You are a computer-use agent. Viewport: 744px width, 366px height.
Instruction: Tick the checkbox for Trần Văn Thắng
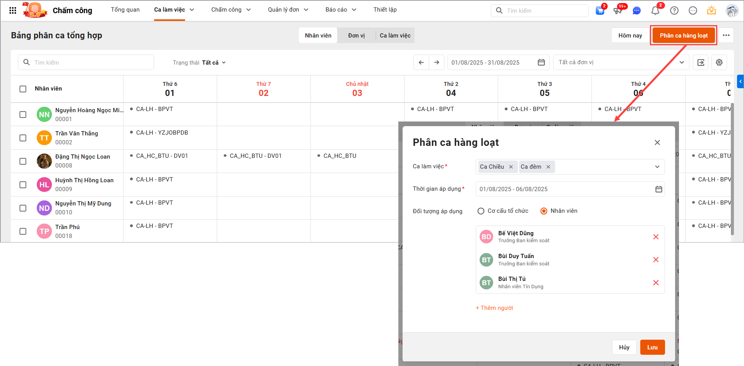pos(23,138)
